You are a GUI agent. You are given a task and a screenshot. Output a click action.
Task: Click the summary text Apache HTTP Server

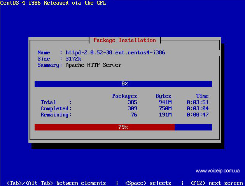pos(93,65)
